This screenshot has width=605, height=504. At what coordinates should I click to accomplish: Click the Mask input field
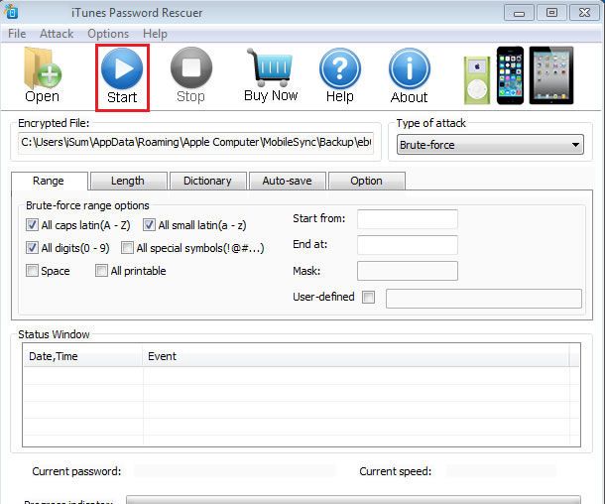coord(408,271)
